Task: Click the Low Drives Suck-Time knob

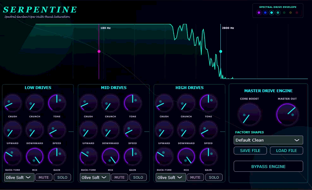Action: click(x=13, y=157)
